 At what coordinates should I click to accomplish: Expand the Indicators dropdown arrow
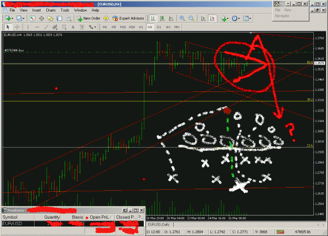pyautogui.click(x=228, y=18)
